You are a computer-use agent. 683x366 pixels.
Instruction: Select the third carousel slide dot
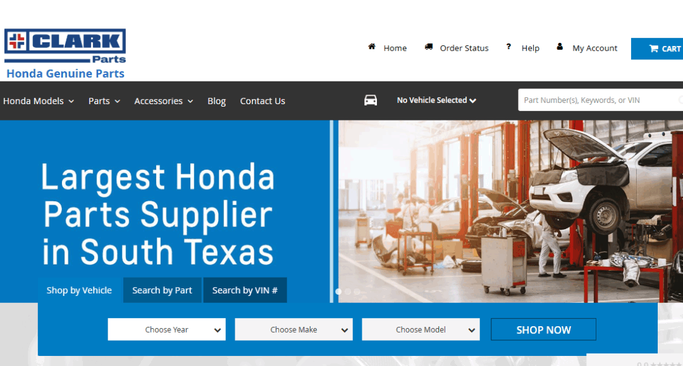357,292
